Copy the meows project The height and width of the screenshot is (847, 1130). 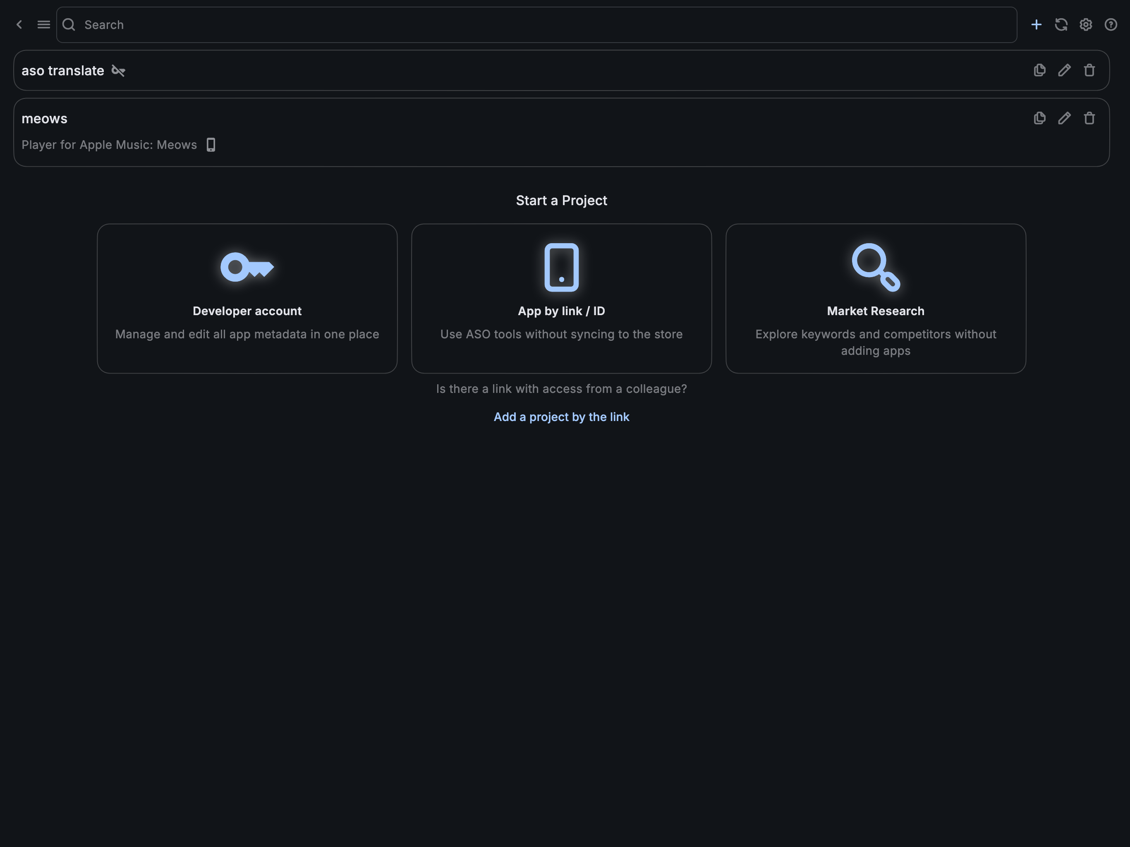pyautogui.click(x=1039, y=118)
